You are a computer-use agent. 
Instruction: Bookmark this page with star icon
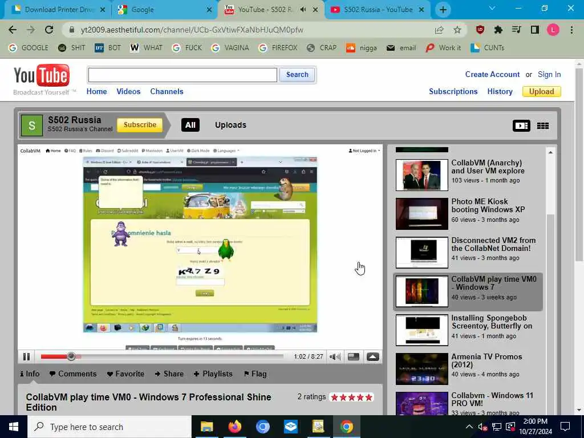click(x=457, y=30)
